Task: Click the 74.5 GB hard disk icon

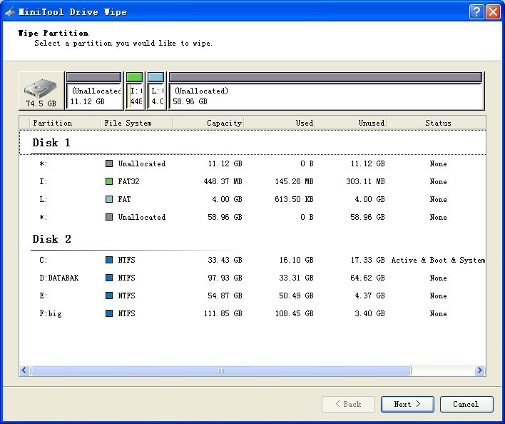Action: (41, 91)
